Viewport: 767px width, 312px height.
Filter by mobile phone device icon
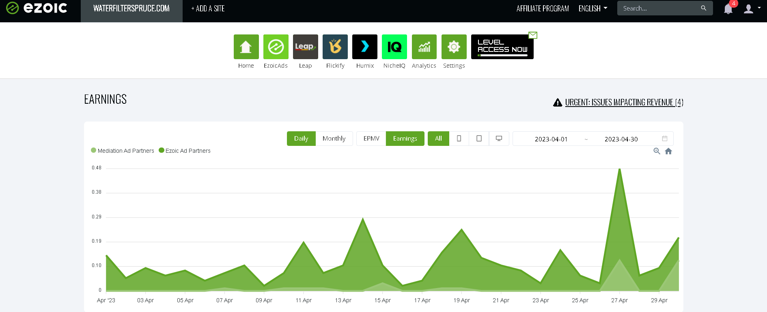(459, 139)
